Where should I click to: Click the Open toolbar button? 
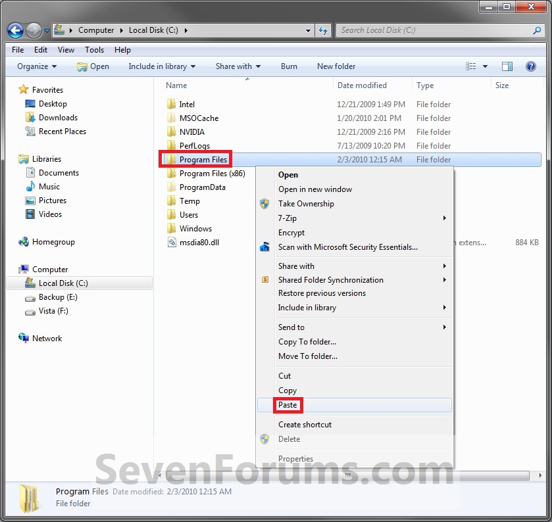click(93, 66)
